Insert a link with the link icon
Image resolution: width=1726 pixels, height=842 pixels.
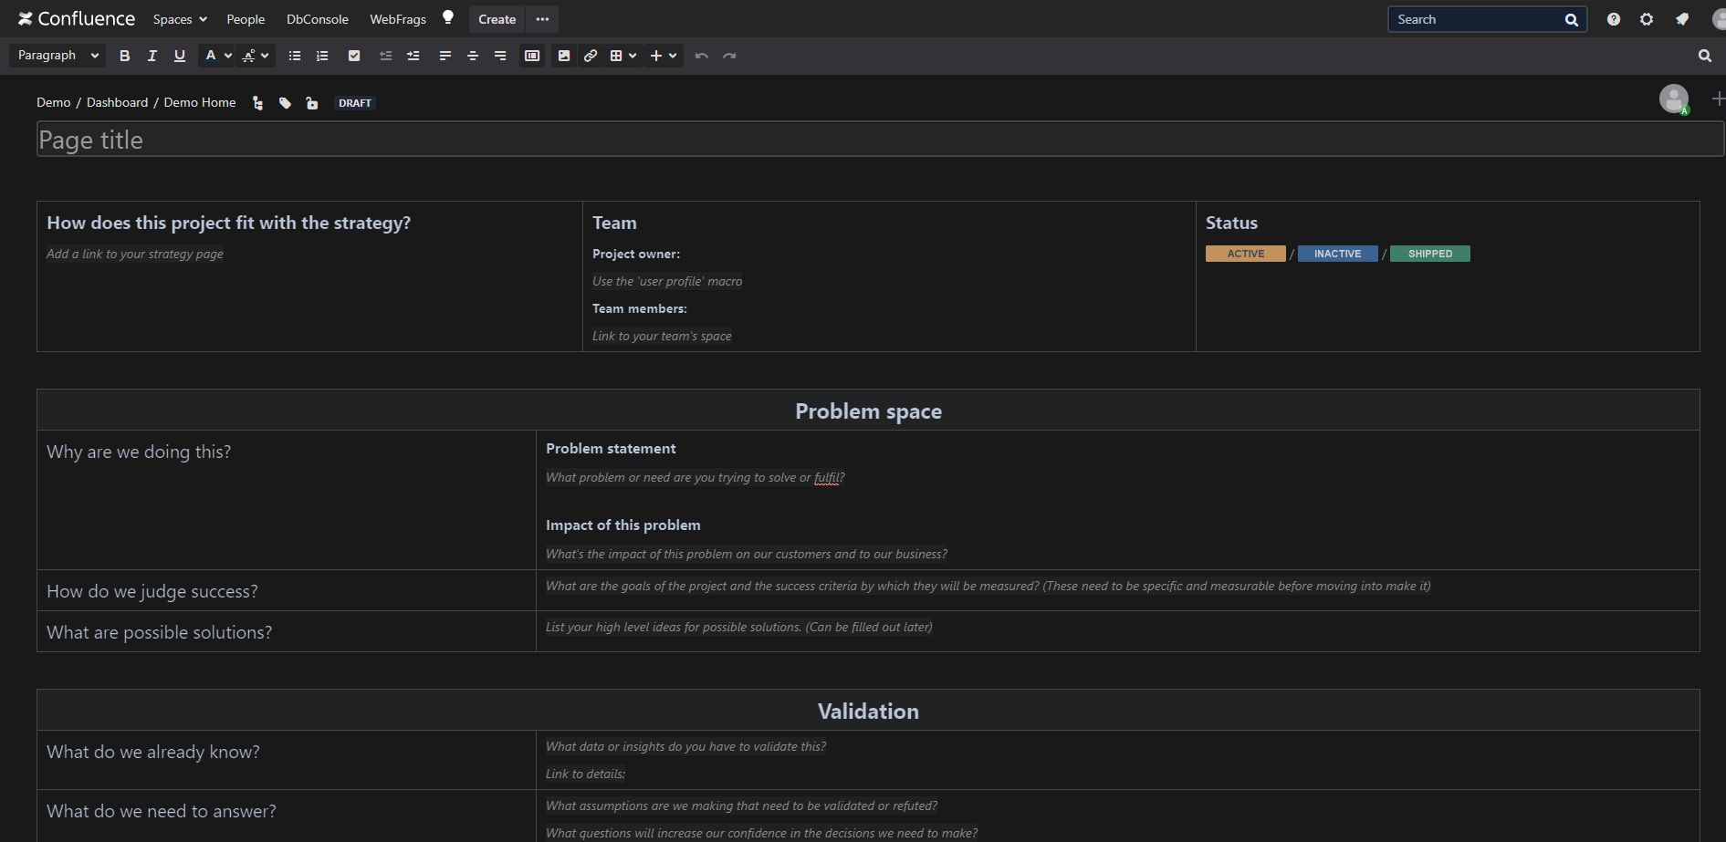click(x=591, y=56)
